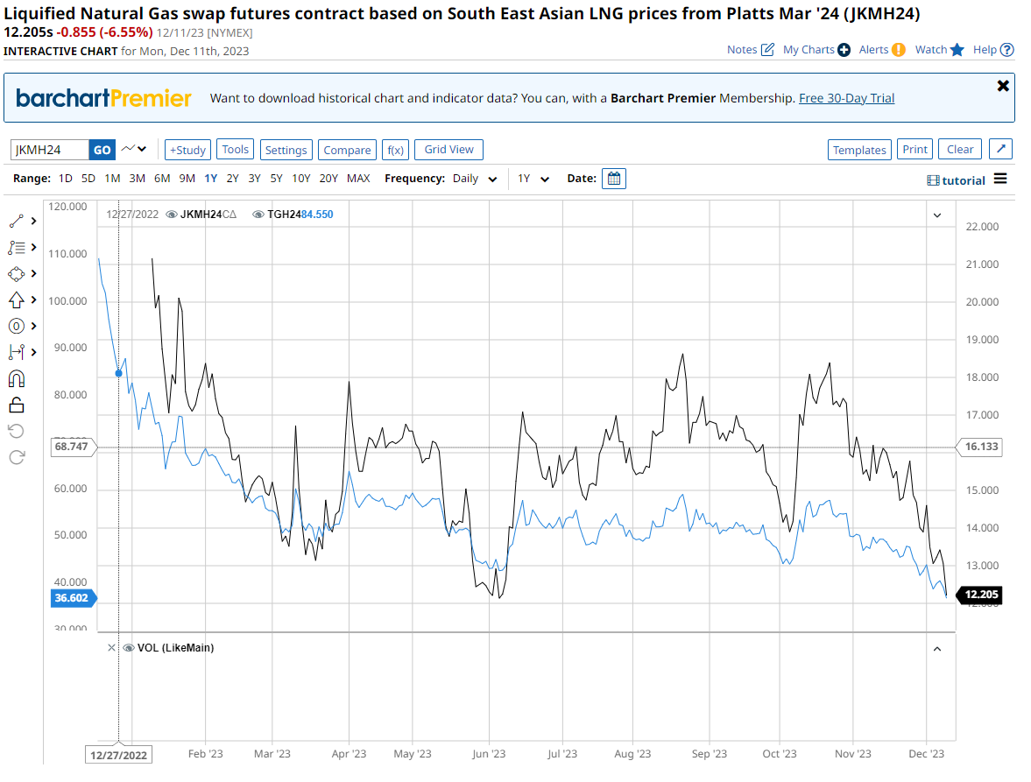Add chart to Watch list star

(957, 50)
